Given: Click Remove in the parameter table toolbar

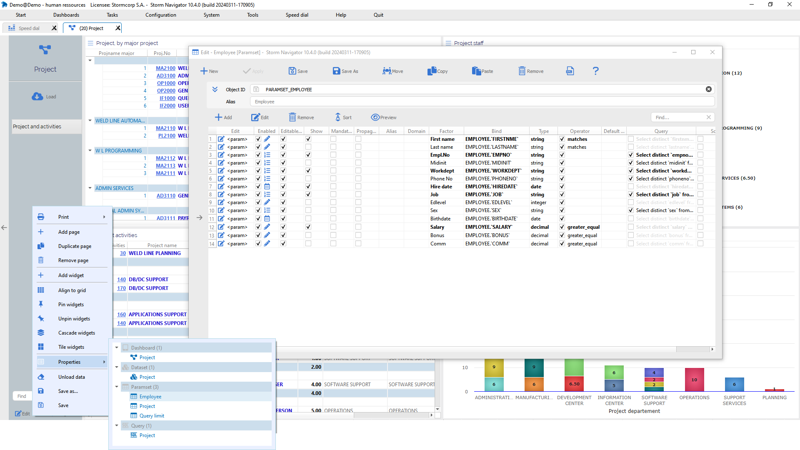Looking at the screenshot, I should 301,117.
